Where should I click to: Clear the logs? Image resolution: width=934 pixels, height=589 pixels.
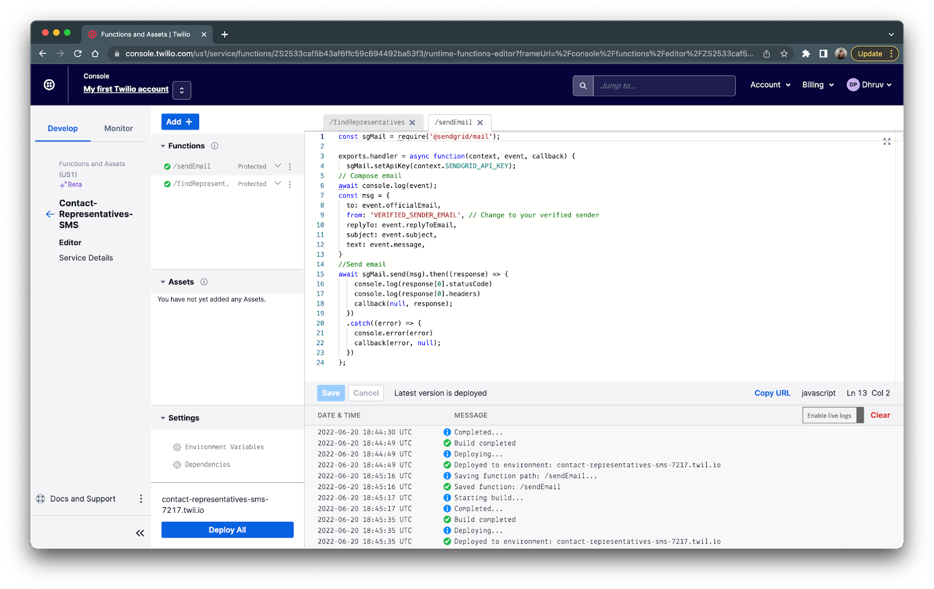(880, 415)
